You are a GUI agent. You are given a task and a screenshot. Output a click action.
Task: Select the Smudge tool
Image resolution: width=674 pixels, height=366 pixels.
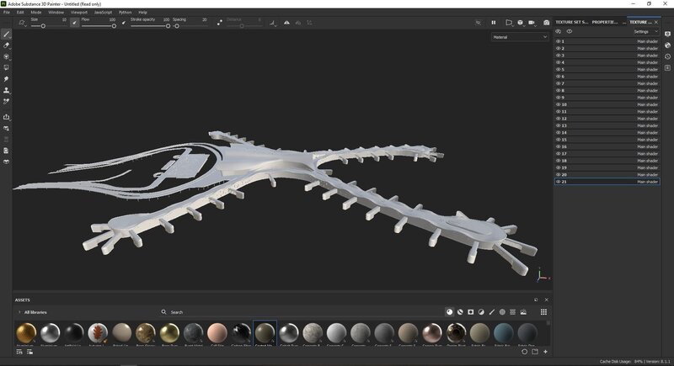(x=7, y=79)
